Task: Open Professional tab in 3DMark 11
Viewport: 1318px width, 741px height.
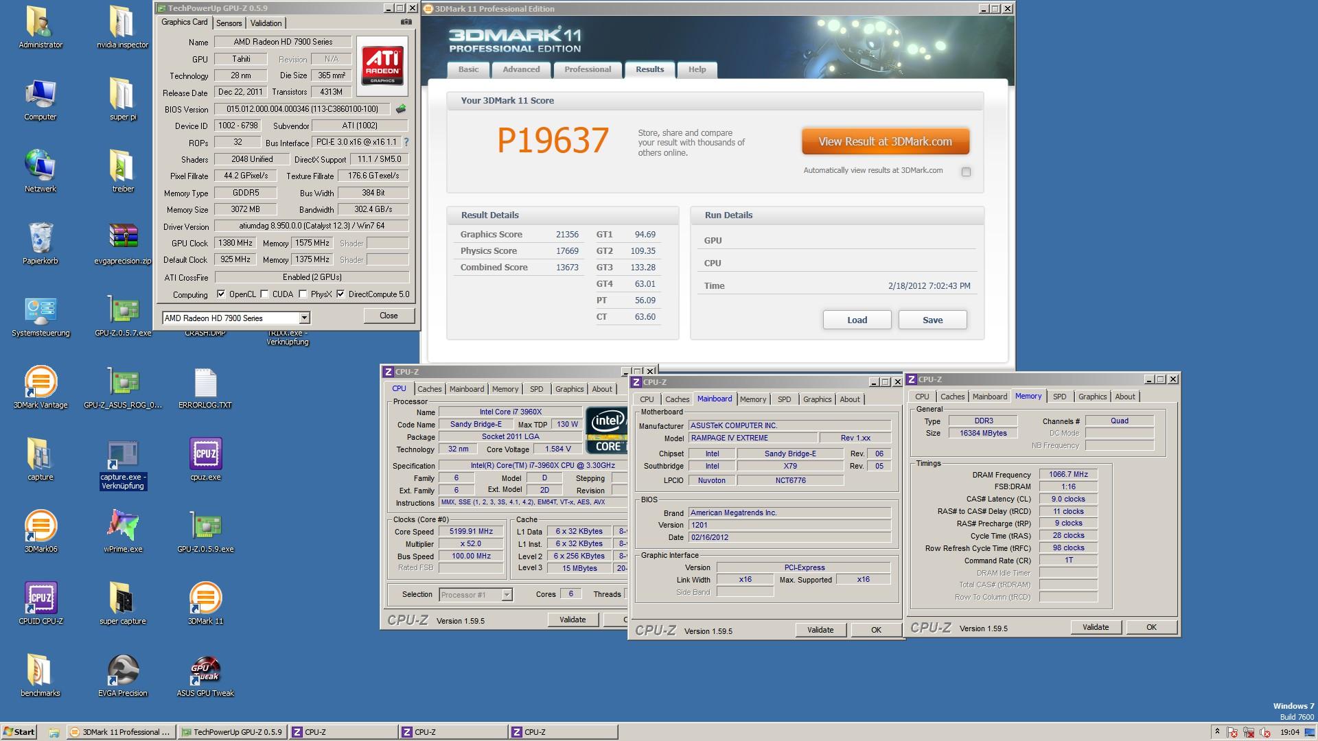Action: (x=588, y=69)
